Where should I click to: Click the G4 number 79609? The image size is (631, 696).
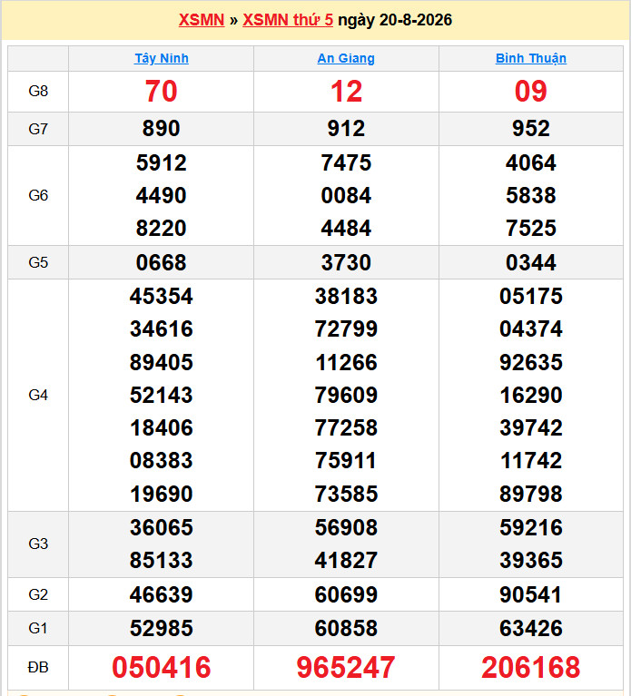[x=346, y=395]
